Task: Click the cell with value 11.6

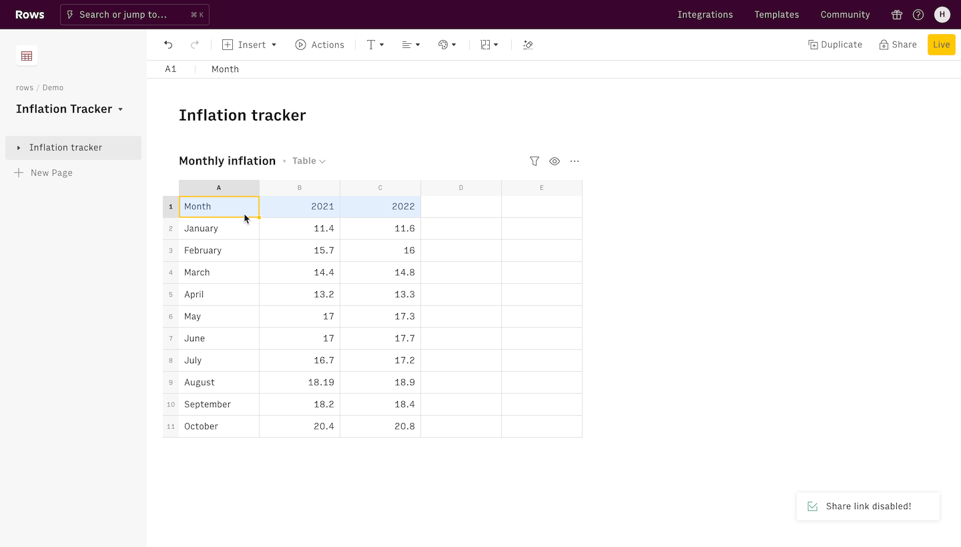Action: tap(380, 229)
